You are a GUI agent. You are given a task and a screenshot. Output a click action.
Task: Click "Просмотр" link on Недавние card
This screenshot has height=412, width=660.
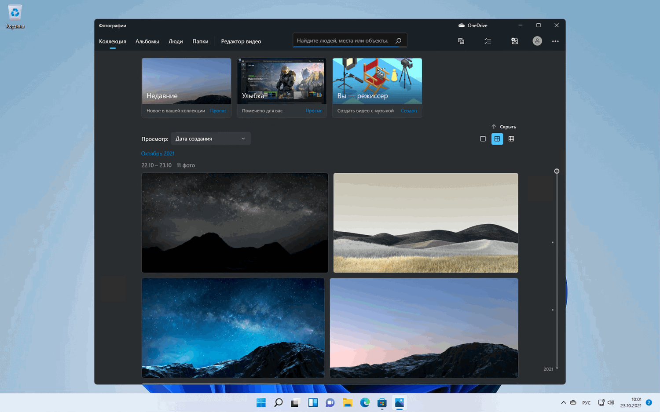pos(218,111)
